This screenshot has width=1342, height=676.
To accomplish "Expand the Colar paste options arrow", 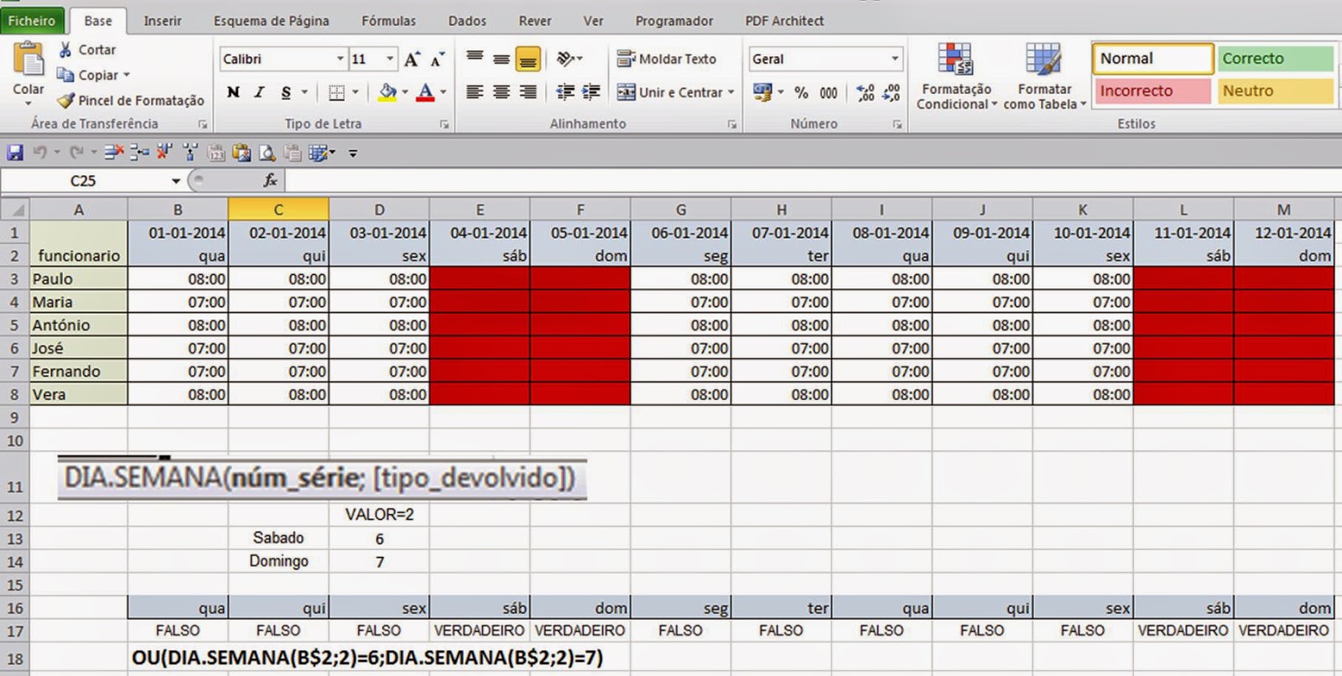I will (x=28, y=103).
